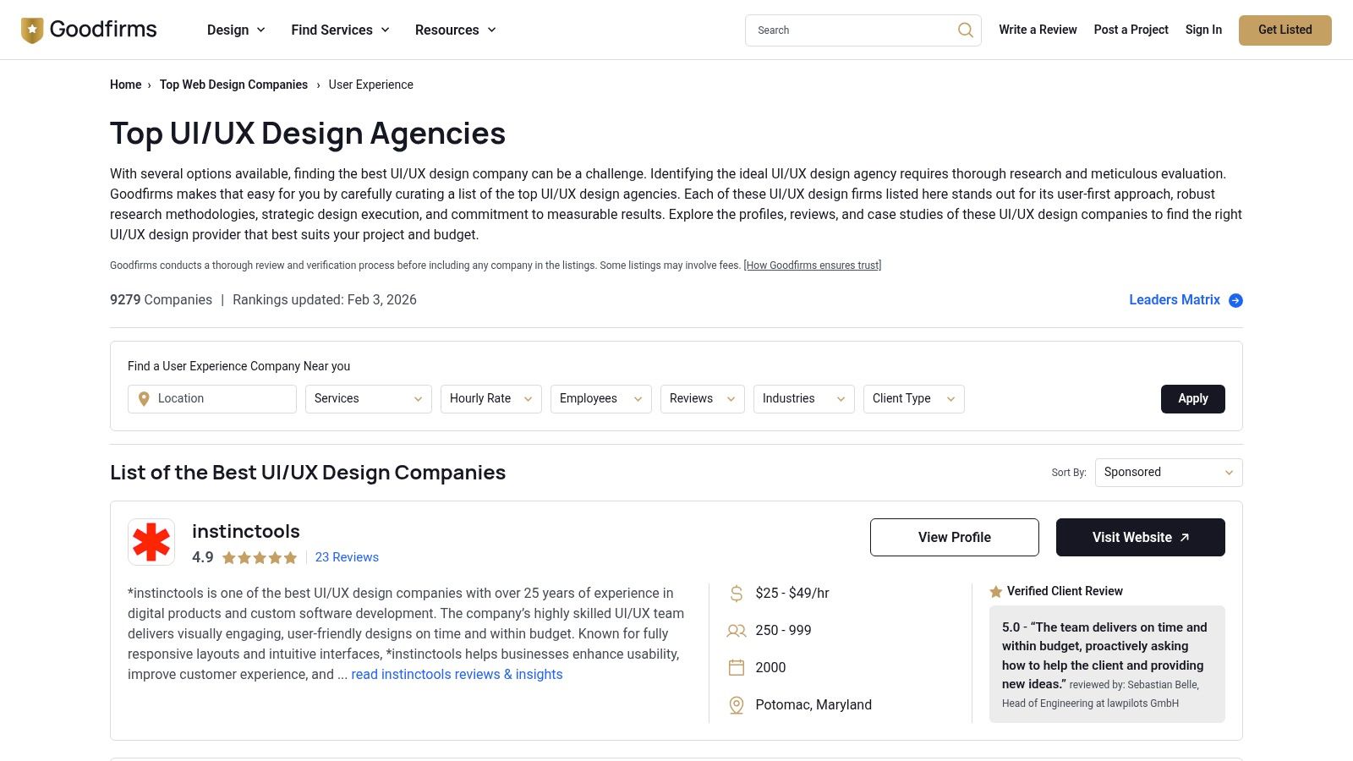The height and width of the screenshot is (761, 1353).
Task: Click the instinctools red asterisk logo thumbnail
Action: point(151,541)
